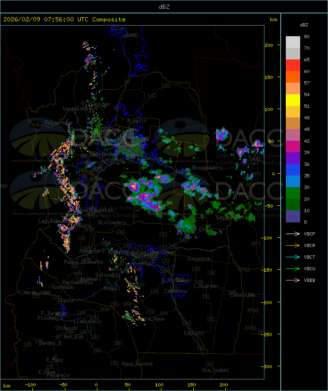Click the Desaguadero place label
The height and width of the screenshot is (391, 328).
click(207, 168)
